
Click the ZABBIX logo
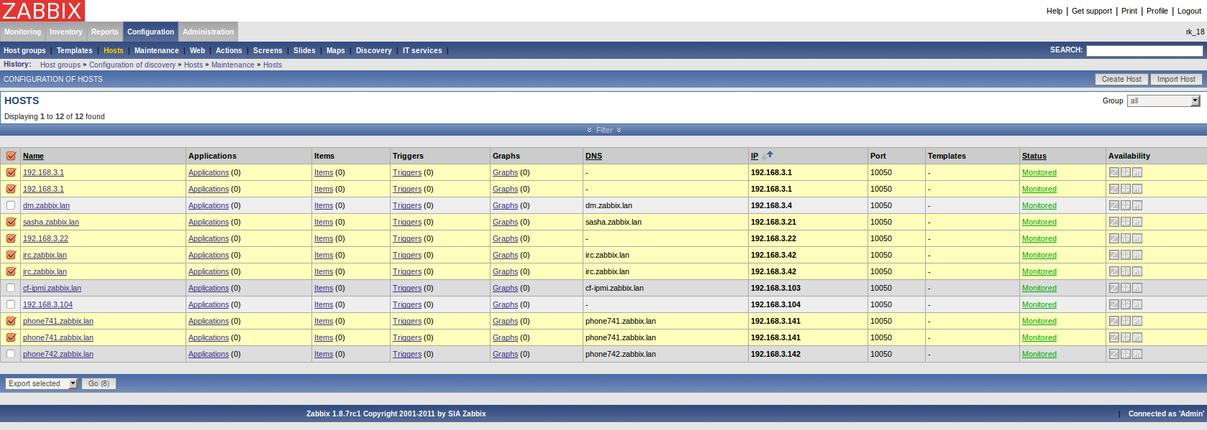(x=42, y=11)
